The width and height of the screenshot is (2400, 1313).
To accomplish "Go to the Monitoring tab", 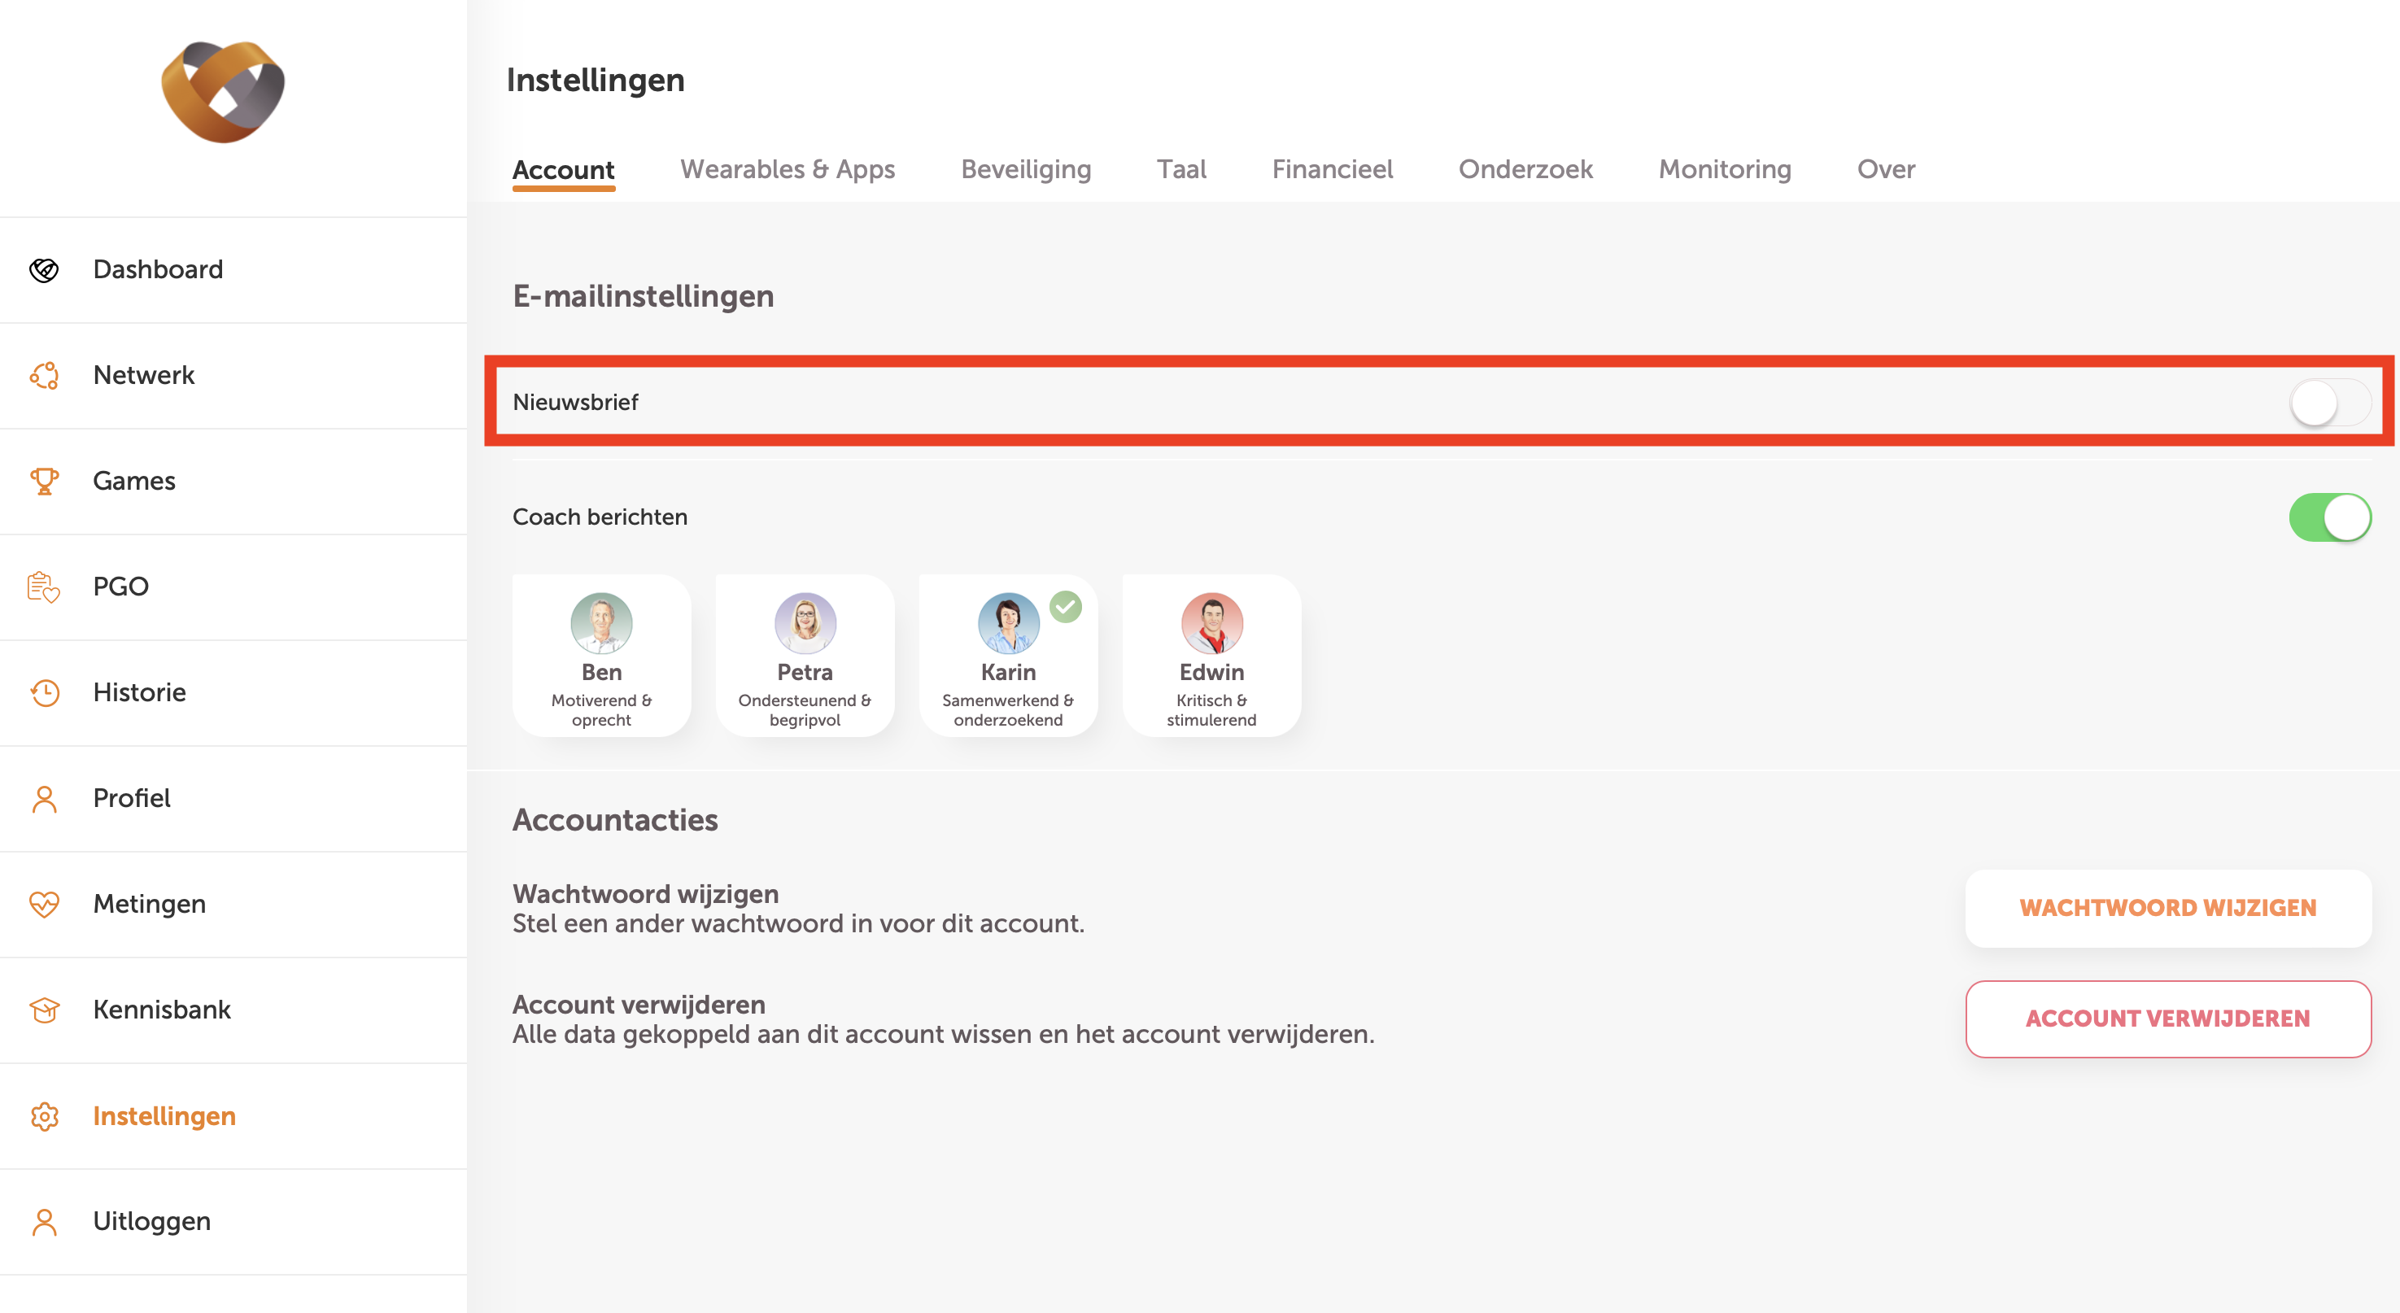I will pyautogui.click(x=1725, y=169).
